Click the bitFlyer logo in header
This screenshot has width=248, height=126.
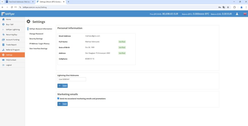tap(8, 14)
